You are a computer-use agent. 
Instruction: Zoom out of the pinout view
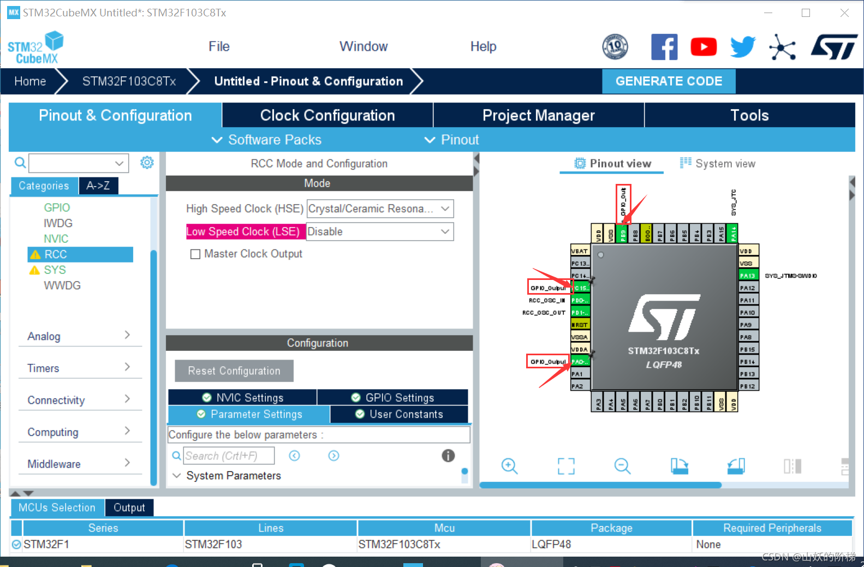point(622,466)
